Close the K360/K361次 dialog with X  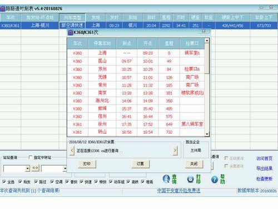point(203,31)
